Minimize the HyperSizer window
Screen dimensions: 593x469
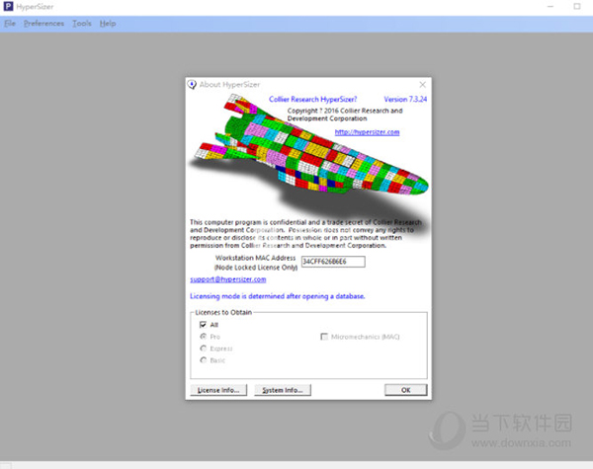click(551, 7)
